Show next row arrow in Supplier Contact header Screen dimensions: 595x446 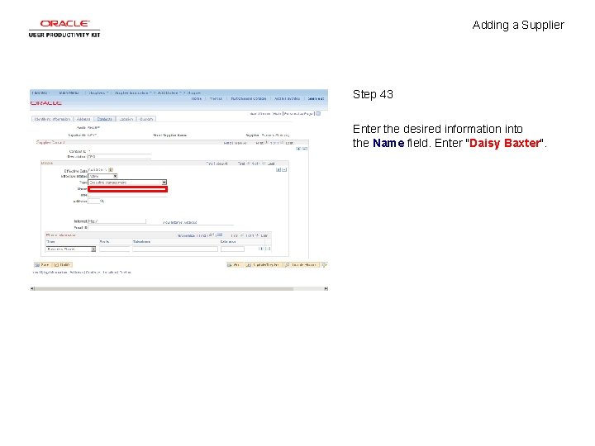pos(282,143)
